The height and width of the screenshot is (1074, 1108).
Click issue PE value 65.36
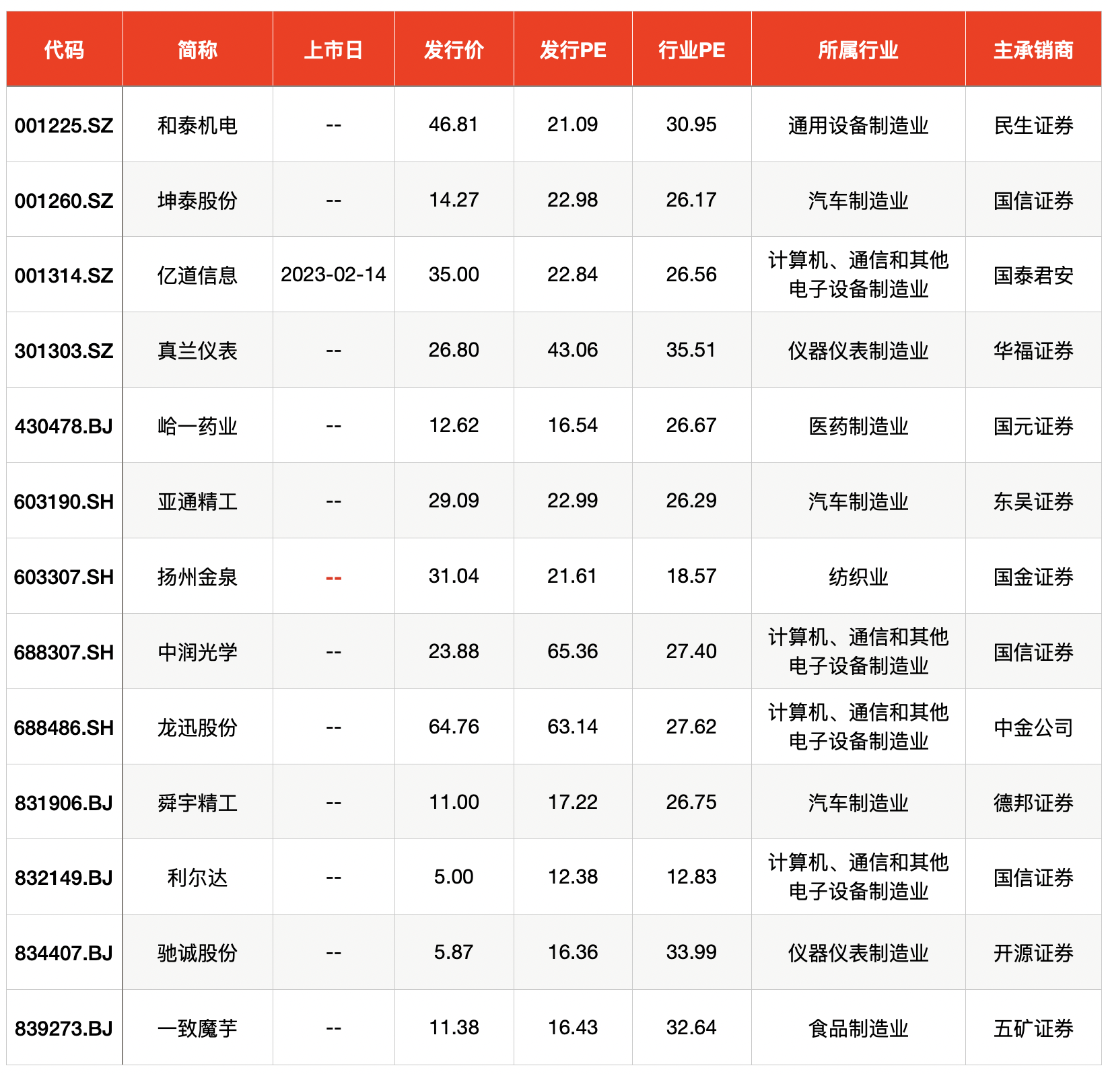pos(573,651)
